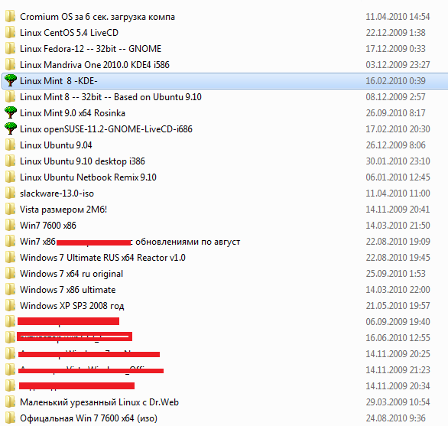Click the date 25.09.2010 1:53
The width and height of the screenshot is (448, 426).
point(396,274)
